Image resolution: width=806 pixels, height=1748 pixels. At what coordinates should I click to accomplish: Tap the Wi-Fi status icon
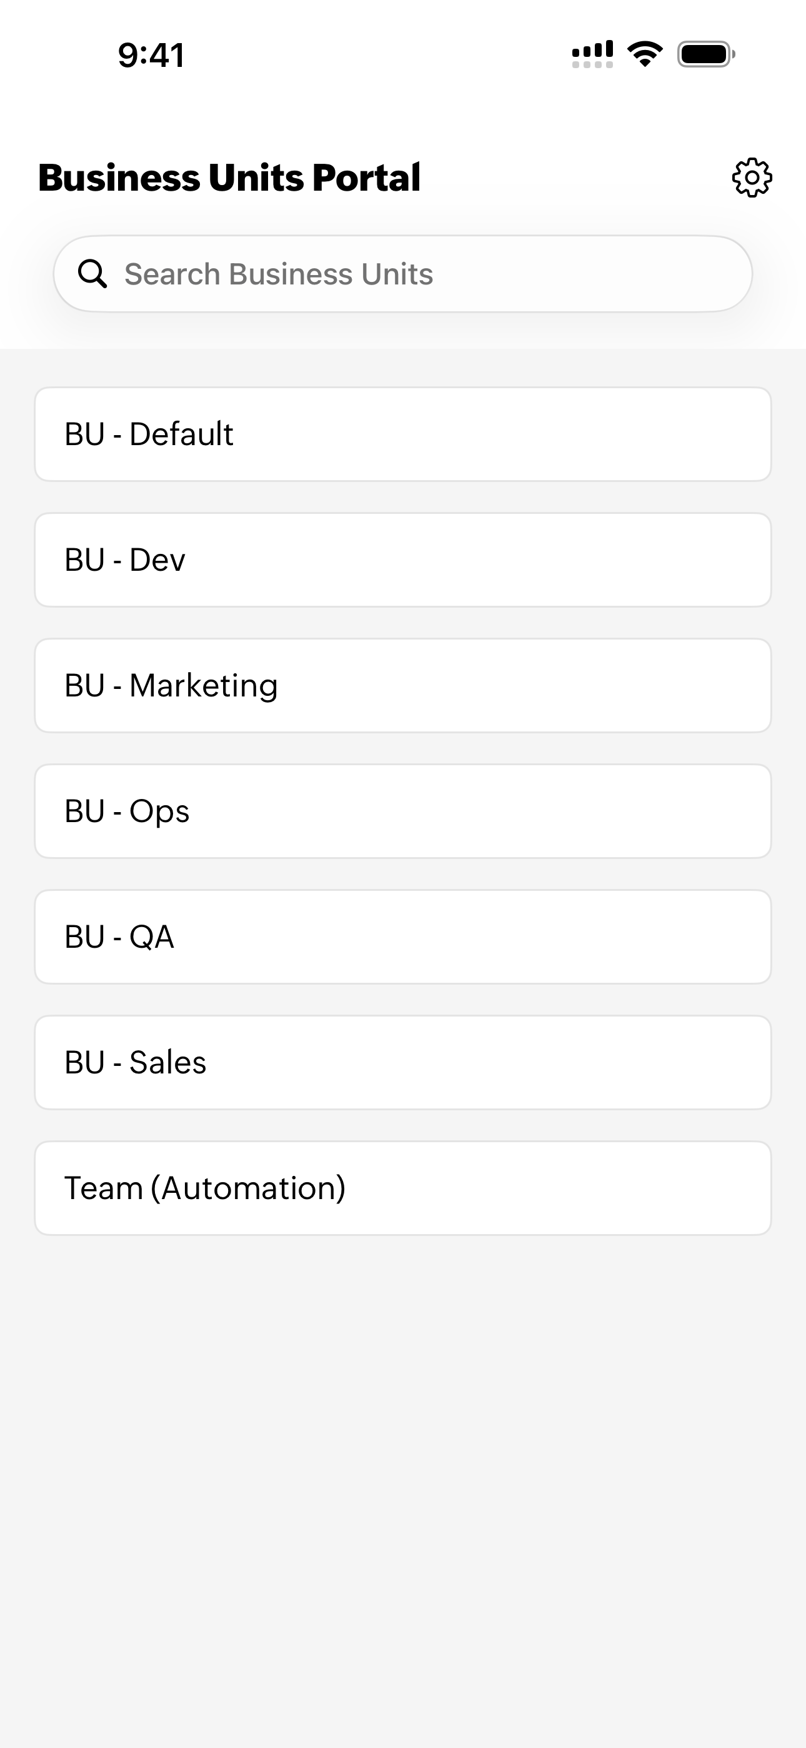point(645,54)
